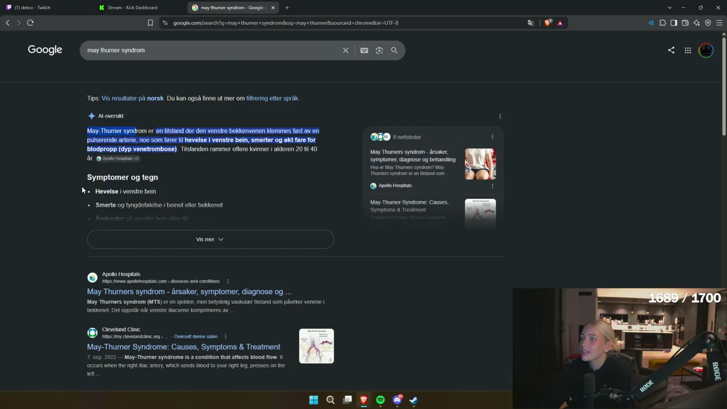
Task: Open the extensions puzzle icon
Action: [662, 23]
